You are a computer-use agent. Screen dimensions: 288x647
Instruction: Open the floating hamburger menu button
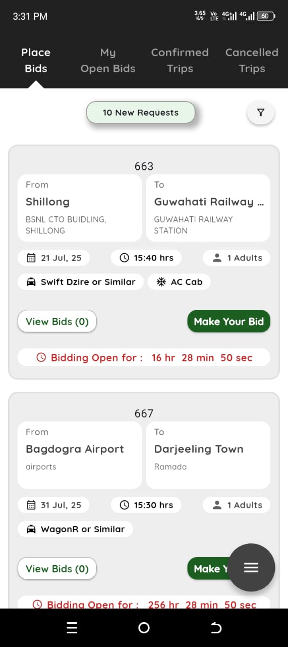pos(251,567)
